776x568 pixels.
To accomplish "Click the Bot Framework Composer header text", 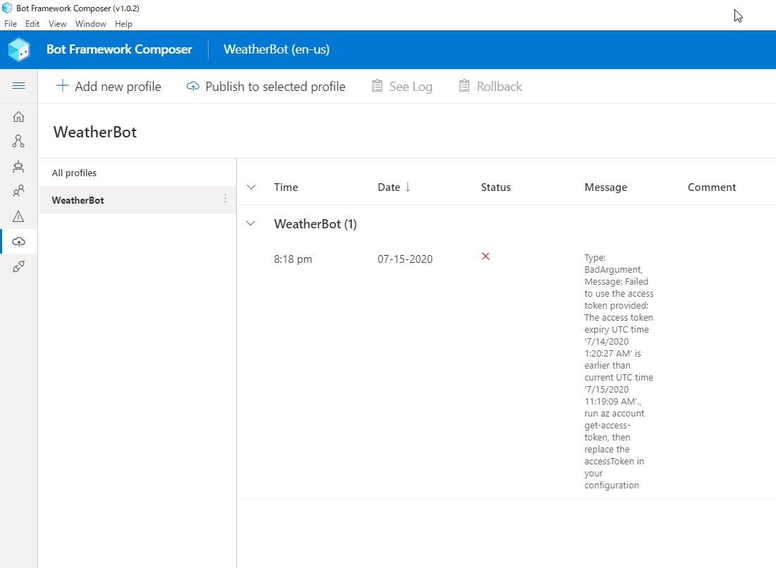I will tap(119, 49).
